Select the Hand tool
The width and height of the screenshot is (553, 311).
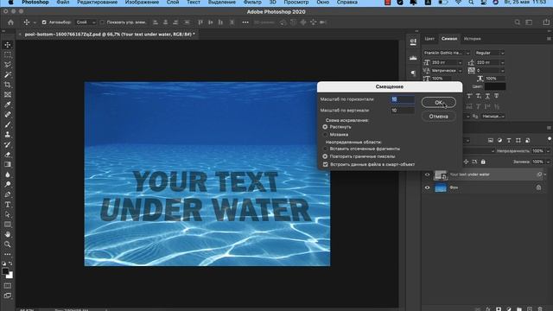pyautogui.click(x=8, y=234)
